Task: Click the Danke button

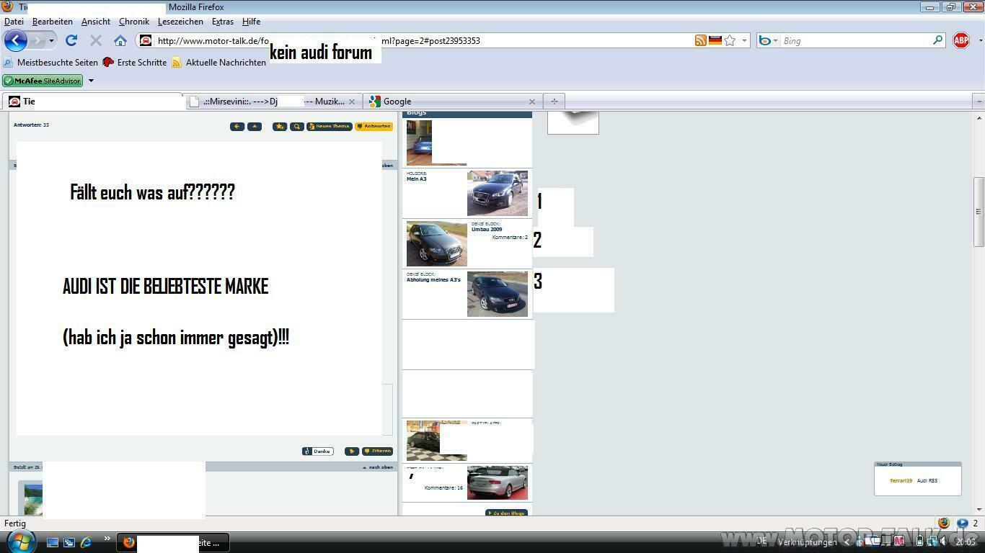Action: [x=318, y=451]
